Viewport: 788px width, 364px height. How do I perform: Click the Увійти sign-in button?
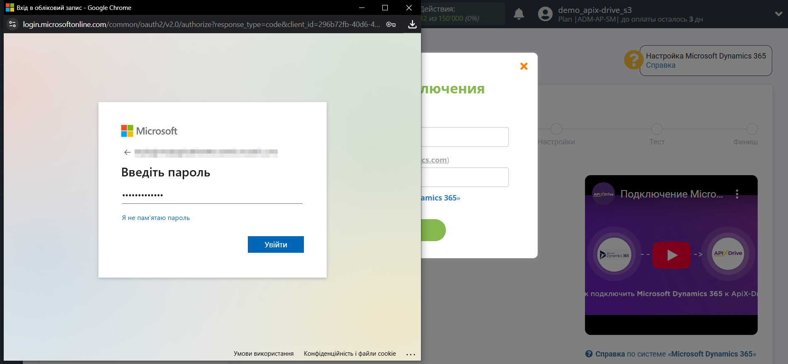tap(276, 244)
